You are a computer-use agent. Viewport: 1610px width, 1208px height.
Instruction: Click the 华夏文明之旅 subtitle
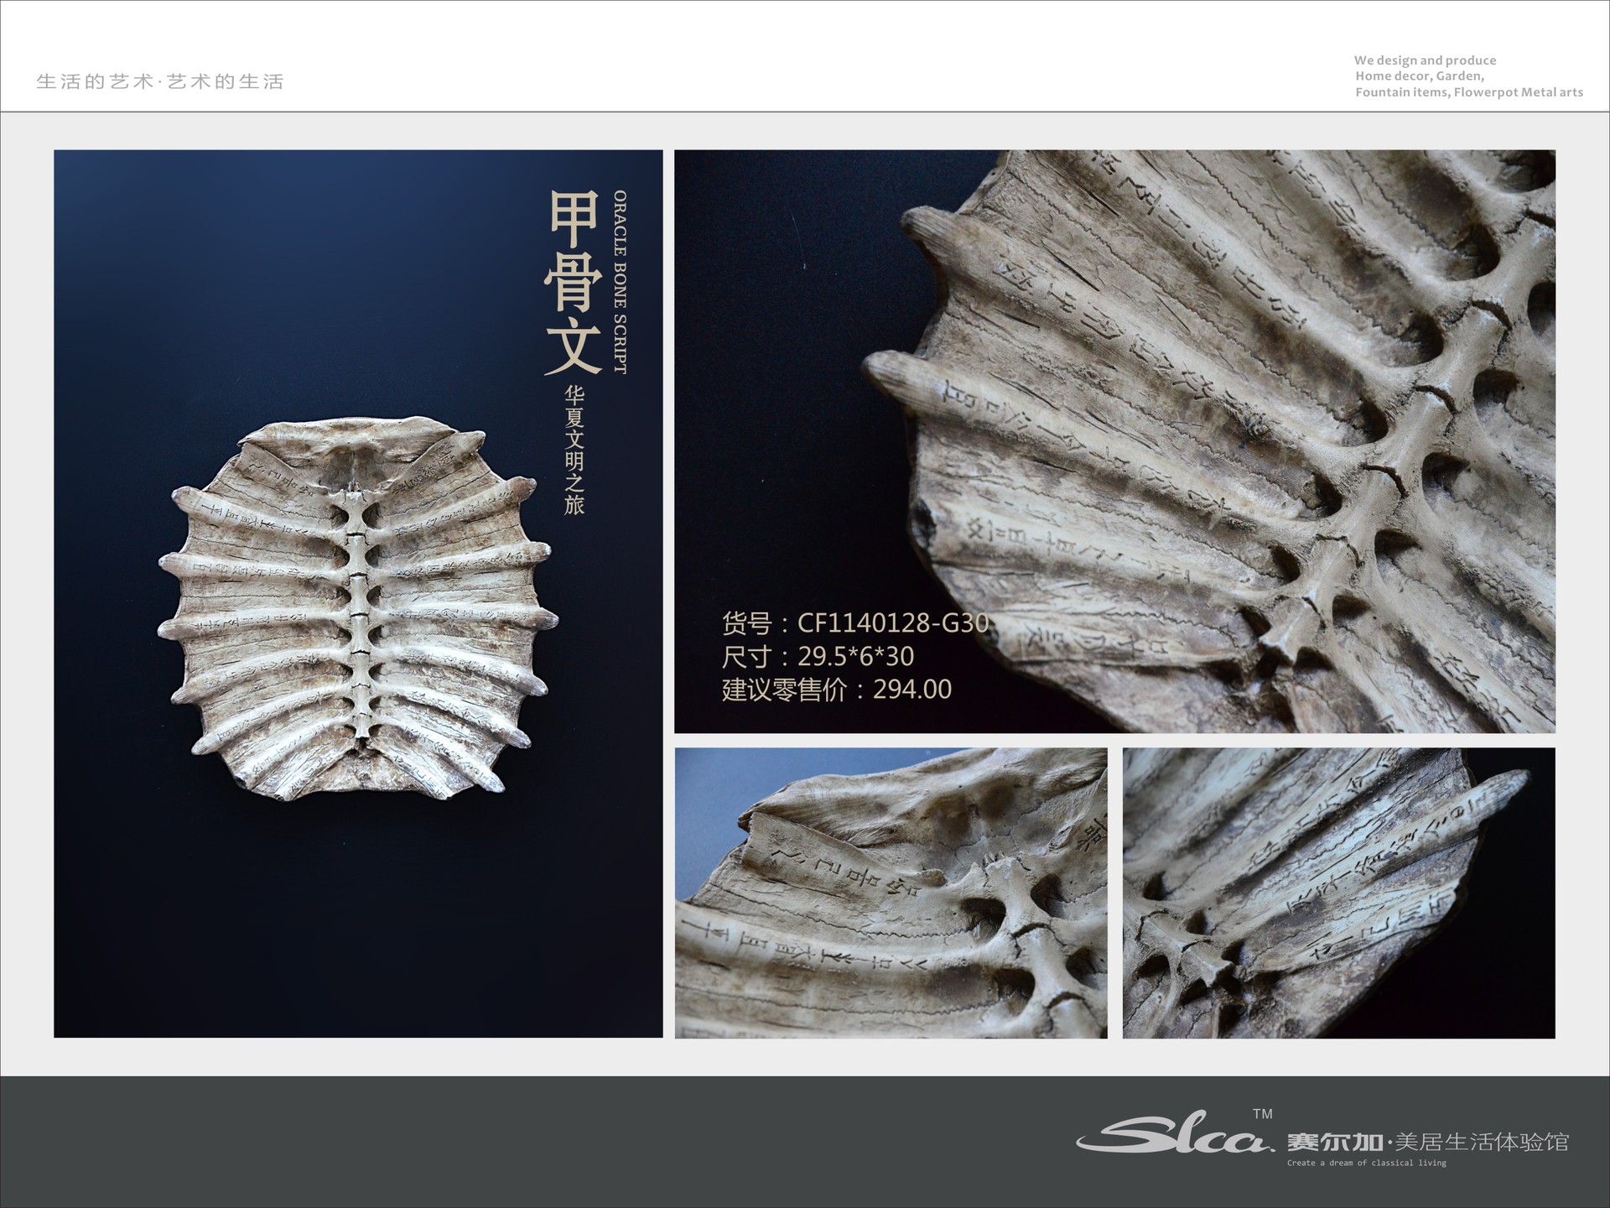coord(574,450)
